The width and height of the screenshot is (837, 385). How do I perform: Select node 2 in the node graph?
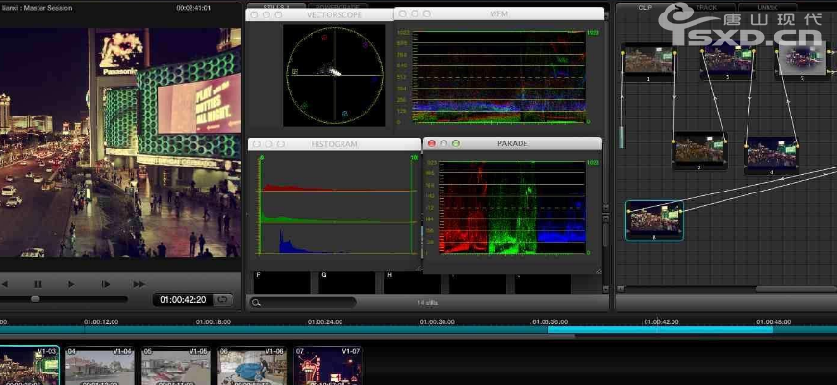tap(699, 151)
